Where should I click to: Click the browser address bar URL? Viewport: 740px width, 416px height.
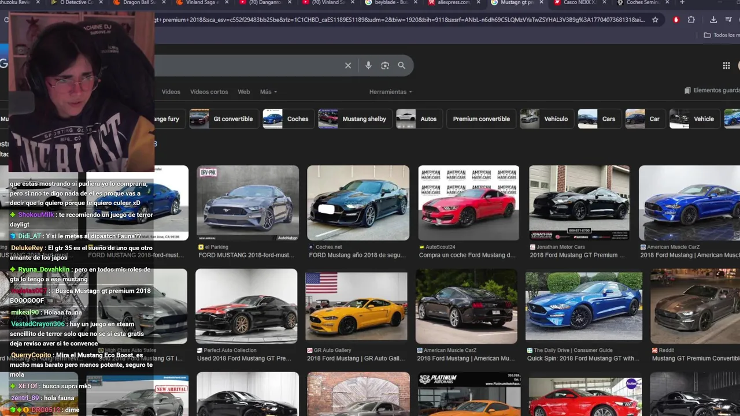[399, 20]
